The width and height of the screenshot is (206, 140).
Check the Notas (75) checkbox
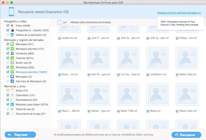click(x=8, y=91)
